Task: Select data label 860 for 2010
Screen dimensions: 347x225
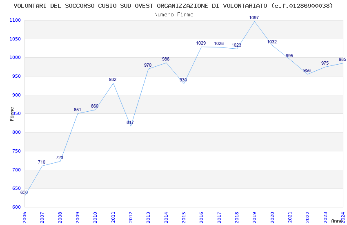Action: pos(95,106)
